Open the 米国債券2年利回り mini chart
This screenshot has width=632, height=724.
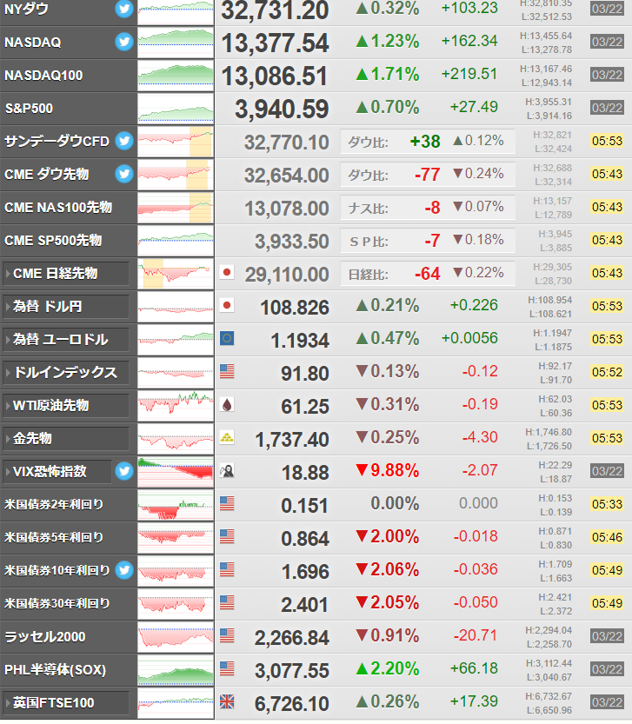176,505
